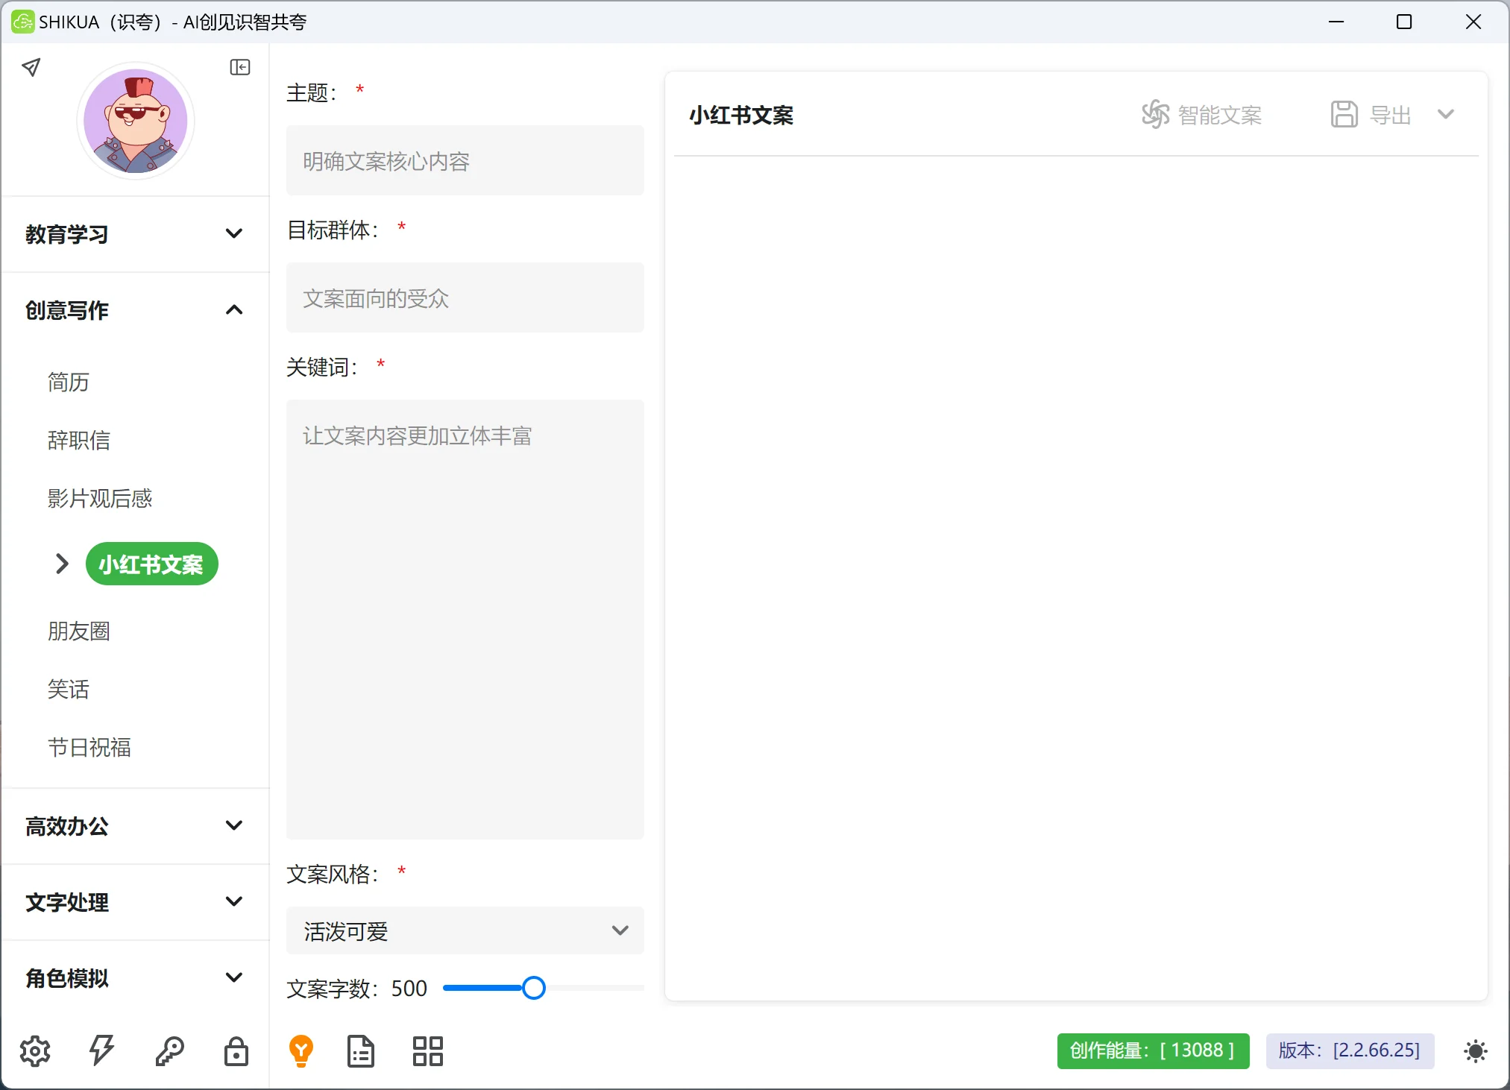
Task: Expand the 高效办公 category
Action: pyautogui.click(x=135, y=826)
